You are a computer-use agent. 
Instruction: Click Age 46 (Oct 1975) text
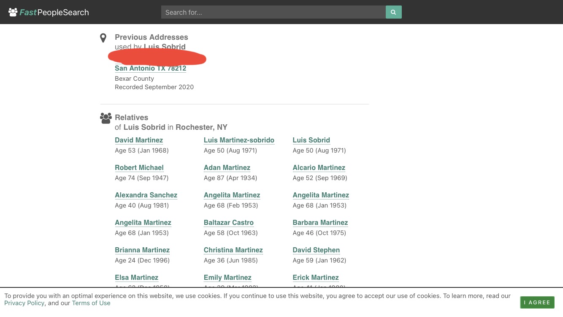[x=319, y=233]
